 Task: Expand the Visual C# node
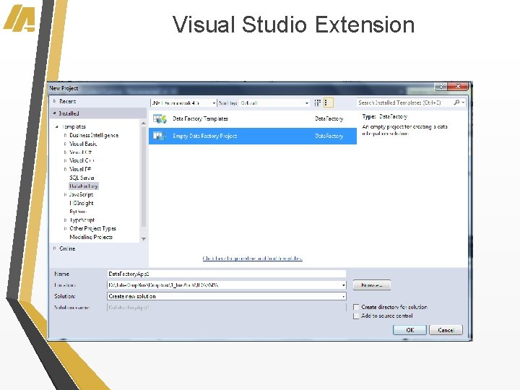(x=65, y=152)
